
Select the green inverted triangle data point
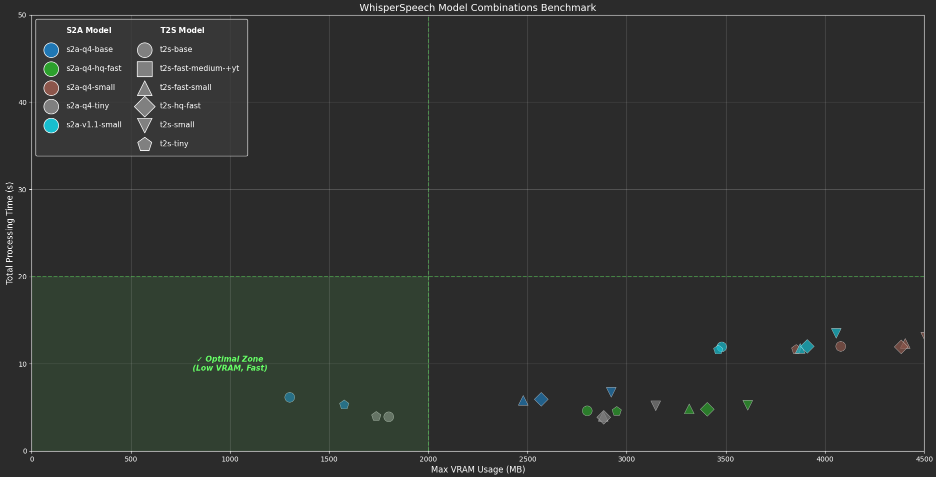747,405
